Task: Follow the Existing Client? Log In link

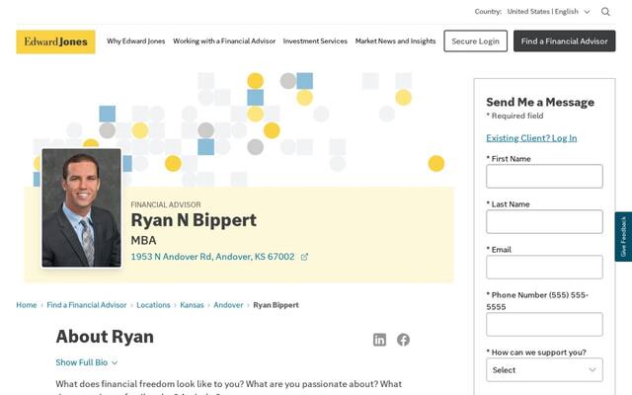Action: click(x=531, y=138)
